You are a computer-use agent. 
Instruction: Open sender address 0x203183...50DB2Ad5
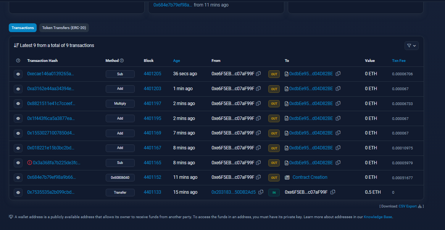234,192
